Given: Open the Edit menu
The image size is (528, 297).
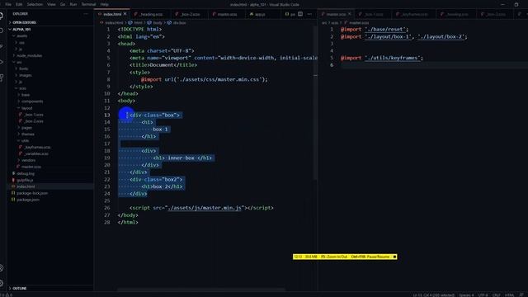Looking at the screenshot, I should coord(19,4).
